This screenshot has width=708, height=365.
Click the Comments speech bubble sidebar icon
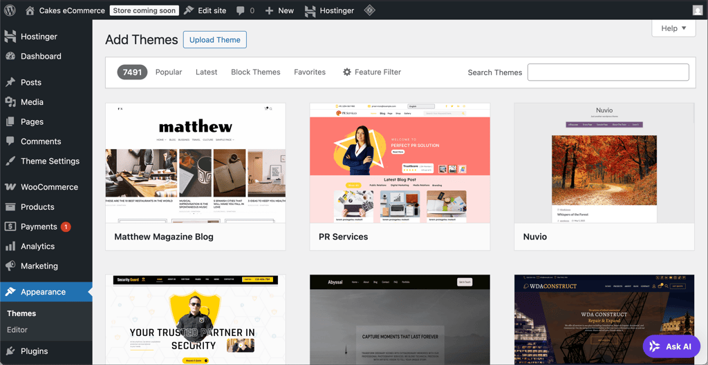tap(10, 141)
